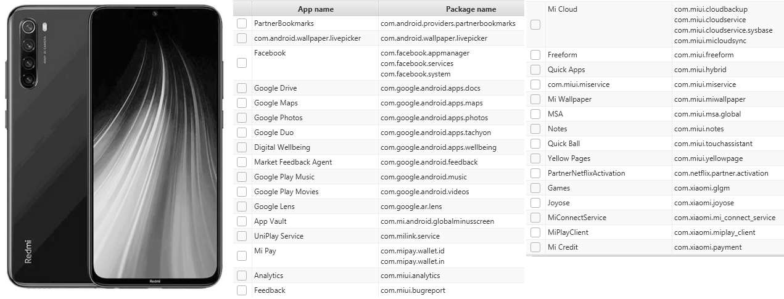Image resolution: width=784 pixels, height=299 pixels.
Task: Tick the Facebook app checkbox
Action: [x=242, y=63]
